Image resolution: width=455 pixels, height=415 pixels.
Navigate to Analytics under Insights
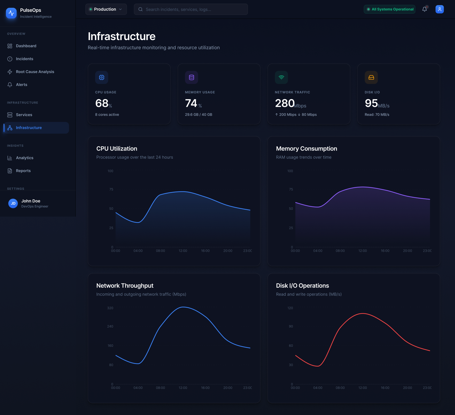[25, 158]
